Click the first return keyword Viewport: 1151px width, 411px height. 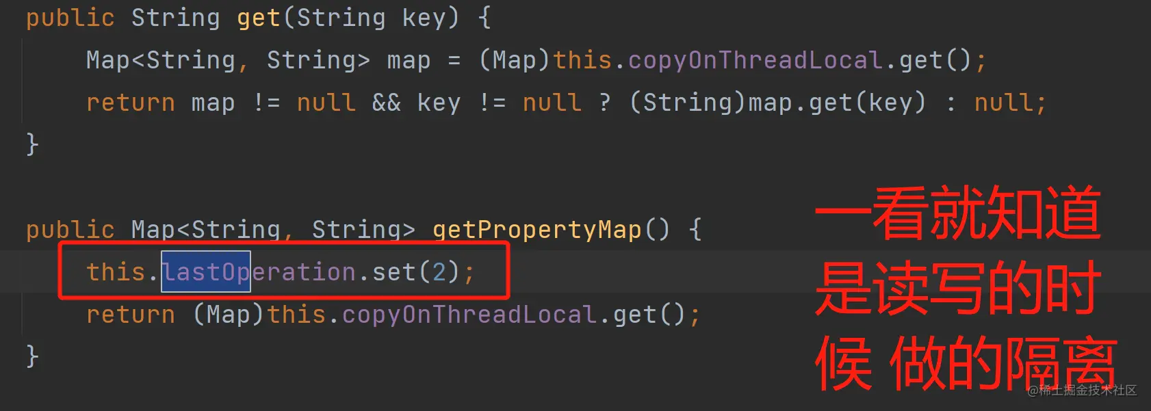coord(131,103)
